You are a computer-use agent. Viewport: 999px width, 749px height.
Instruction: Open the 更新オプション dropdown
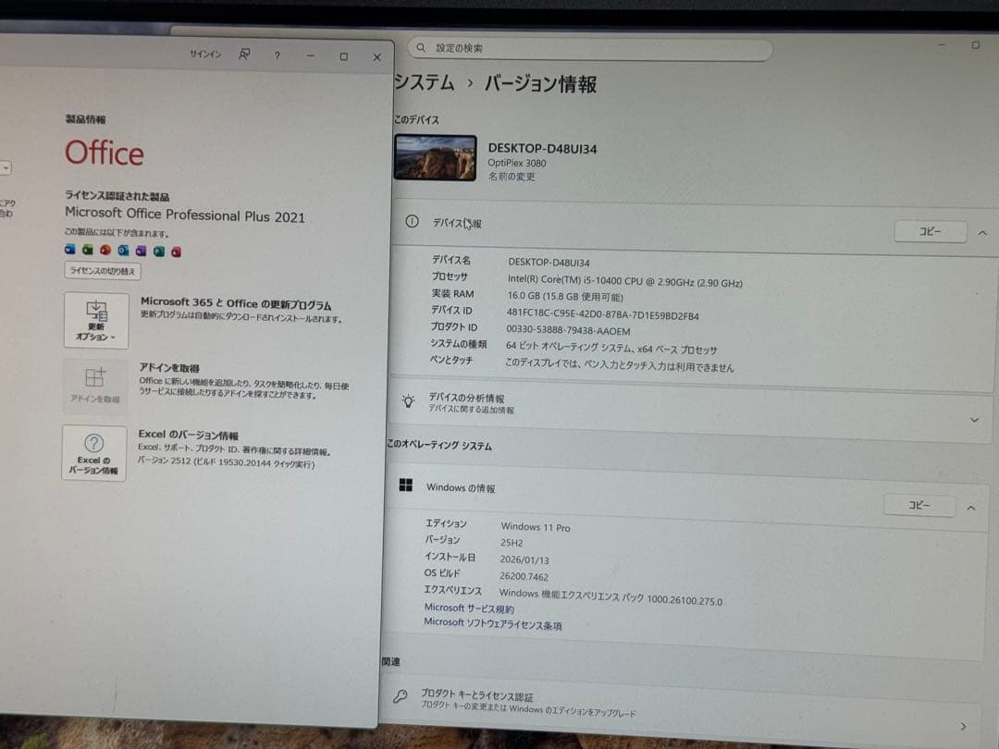coord(94,321)
